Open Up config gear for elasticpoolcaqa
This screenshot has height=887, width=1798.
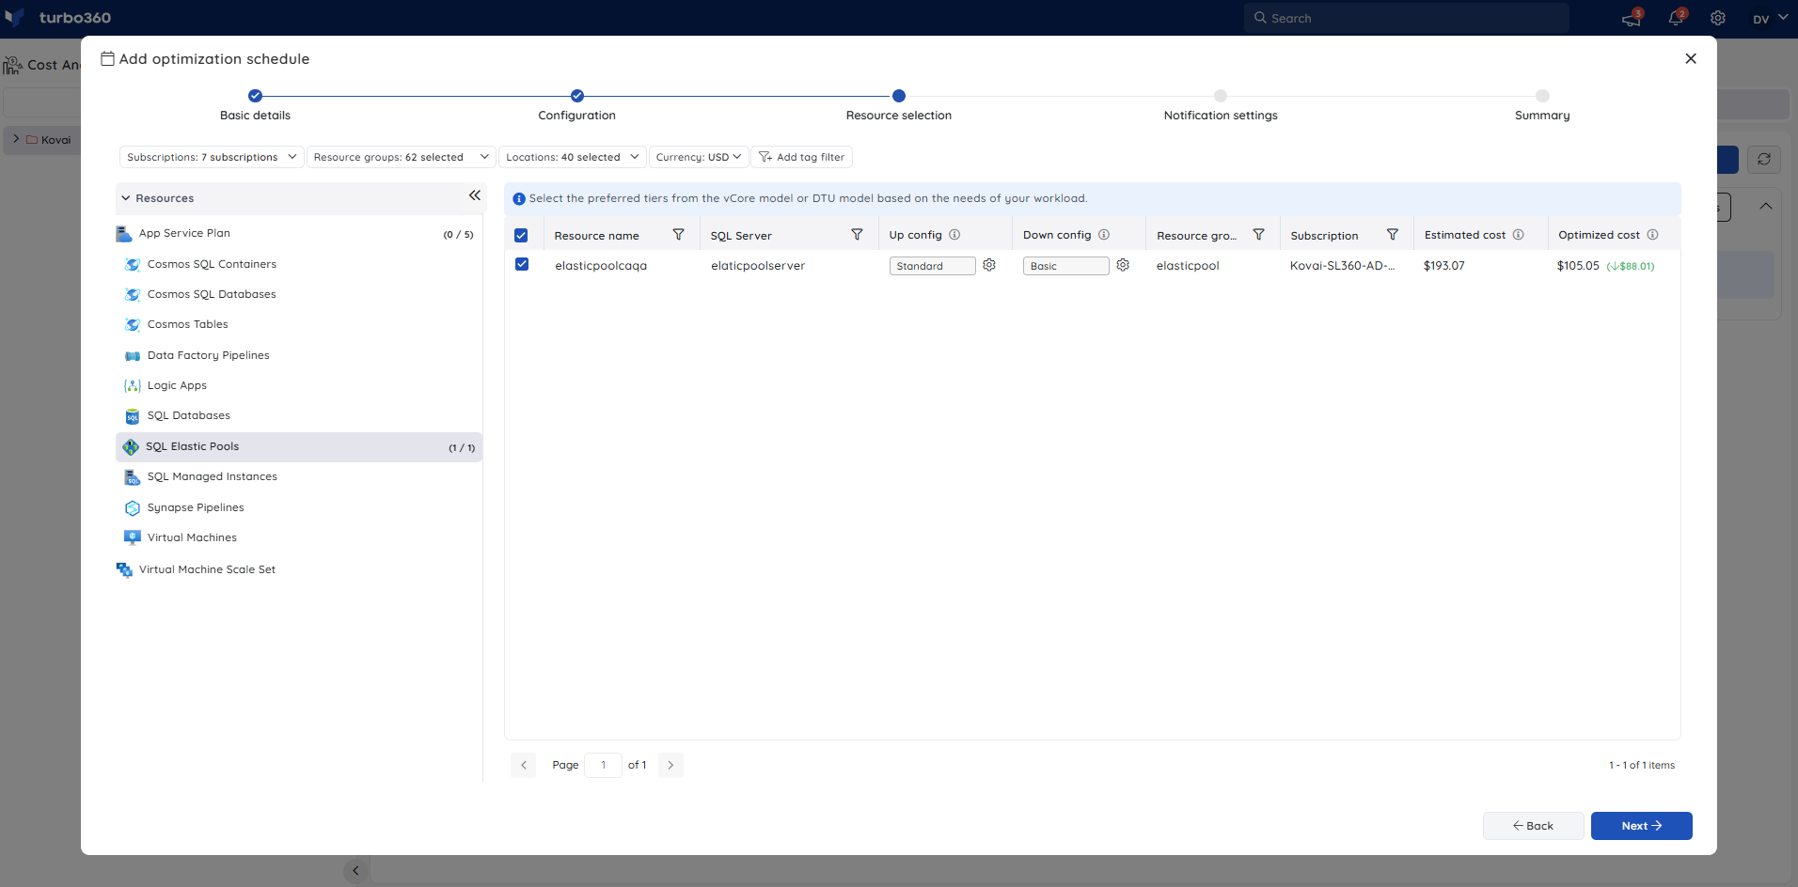(989, 265)
